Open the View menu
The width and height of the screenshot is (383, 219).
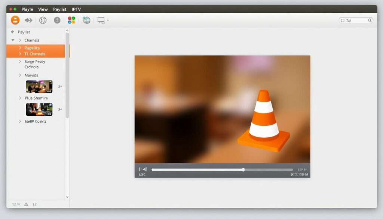pos(43,9)
